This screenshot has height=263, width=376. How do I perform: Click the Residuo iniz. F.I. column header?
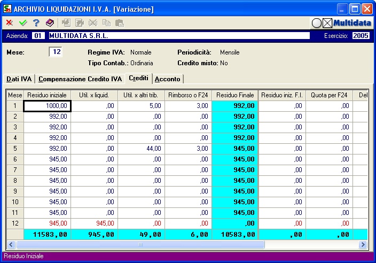282,95
